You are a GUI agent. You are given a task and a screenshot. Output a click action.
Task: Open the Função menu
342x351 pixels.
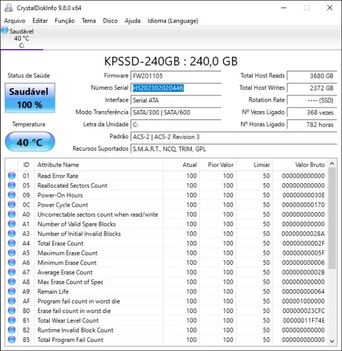pos(65,21)
